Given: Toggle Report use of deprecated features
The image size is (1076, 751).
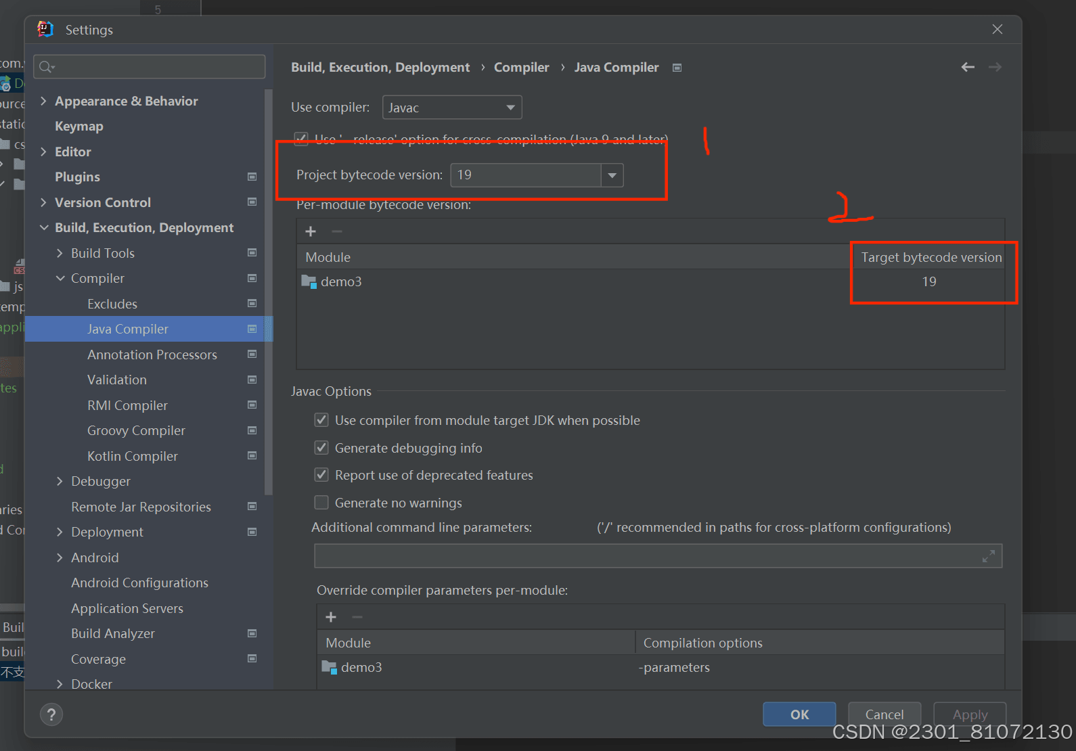Looking at the screenshot, I should point(321,475).
